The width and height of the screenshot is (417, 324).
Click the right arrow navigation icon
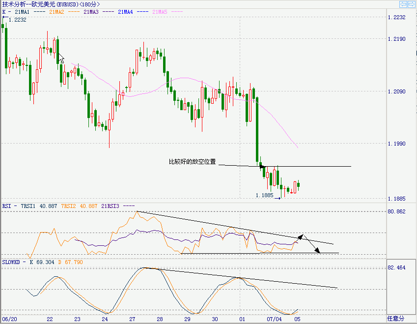[411, 4]
